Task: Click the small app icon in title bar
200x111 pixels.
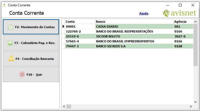Action: pos(4,5)
